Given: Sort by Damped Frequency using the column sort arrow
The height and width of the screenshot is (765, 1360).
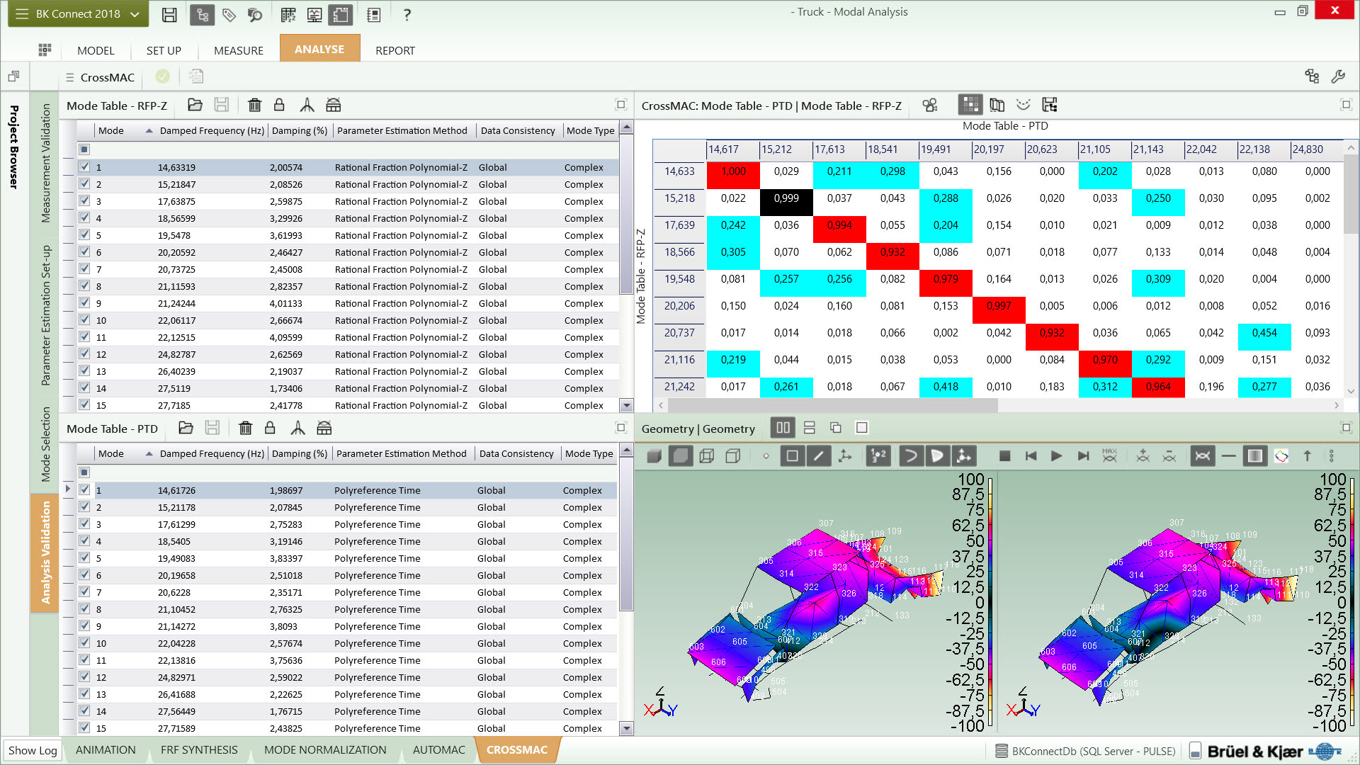Looking at the screenshot, I should 149,130.
